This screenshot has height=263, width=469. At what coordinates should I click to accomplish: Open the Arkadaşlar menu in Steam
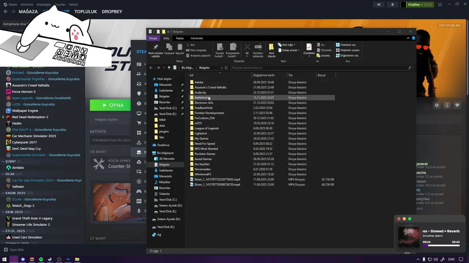(x=44, y=4)
